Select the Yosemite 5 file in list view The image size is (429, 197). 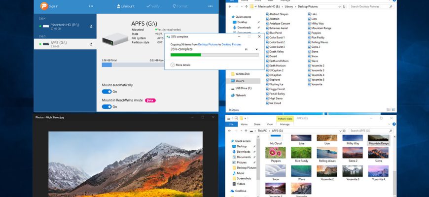(x=316, y=80)
